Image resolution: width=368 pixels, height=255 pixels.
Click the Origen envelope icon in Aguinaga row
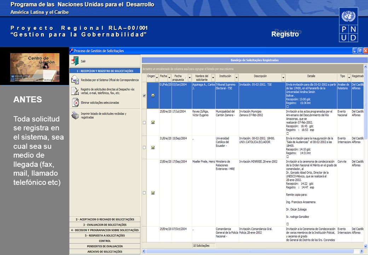click(x=153, y=95)
